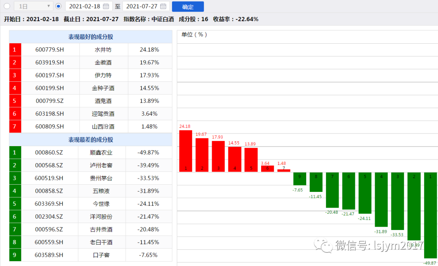
Task: Click the green bar labeled -49.87
Action: (x=431, y=215)
